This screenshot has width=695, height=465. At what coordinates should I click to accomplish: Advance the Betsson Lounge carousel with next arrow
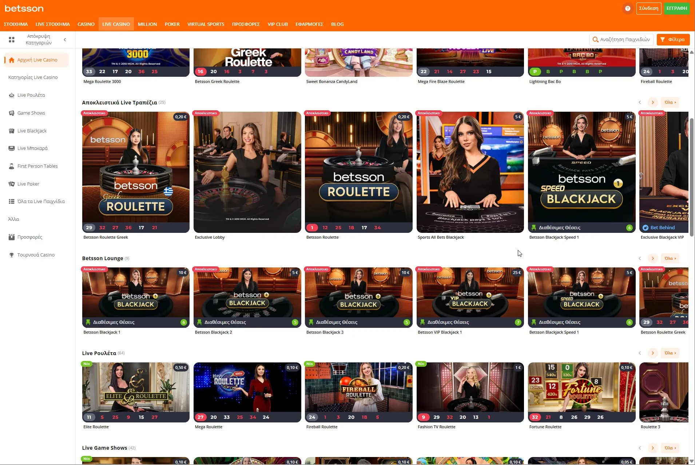click(x=653, y=258)
